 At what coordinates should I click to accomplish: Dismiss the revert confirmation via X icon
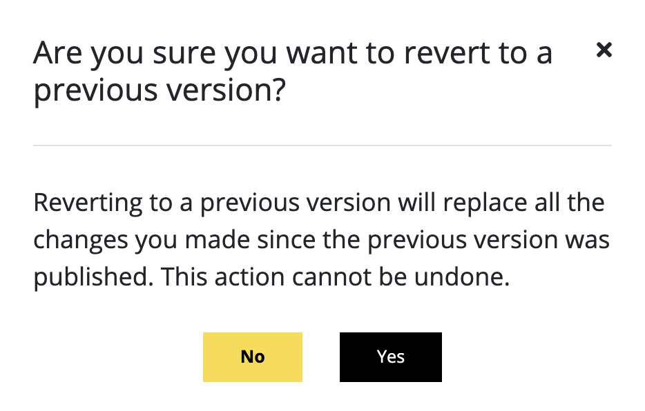604,50
